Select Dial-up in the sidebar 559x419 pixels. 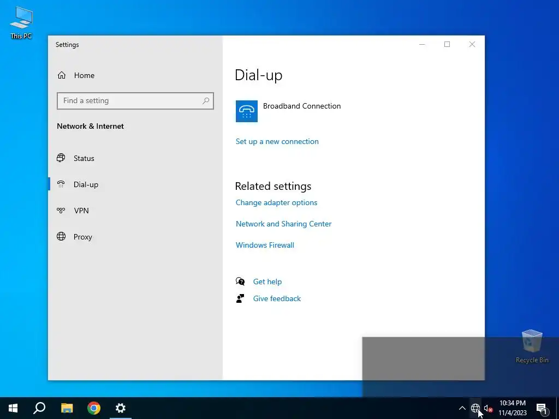86,184
